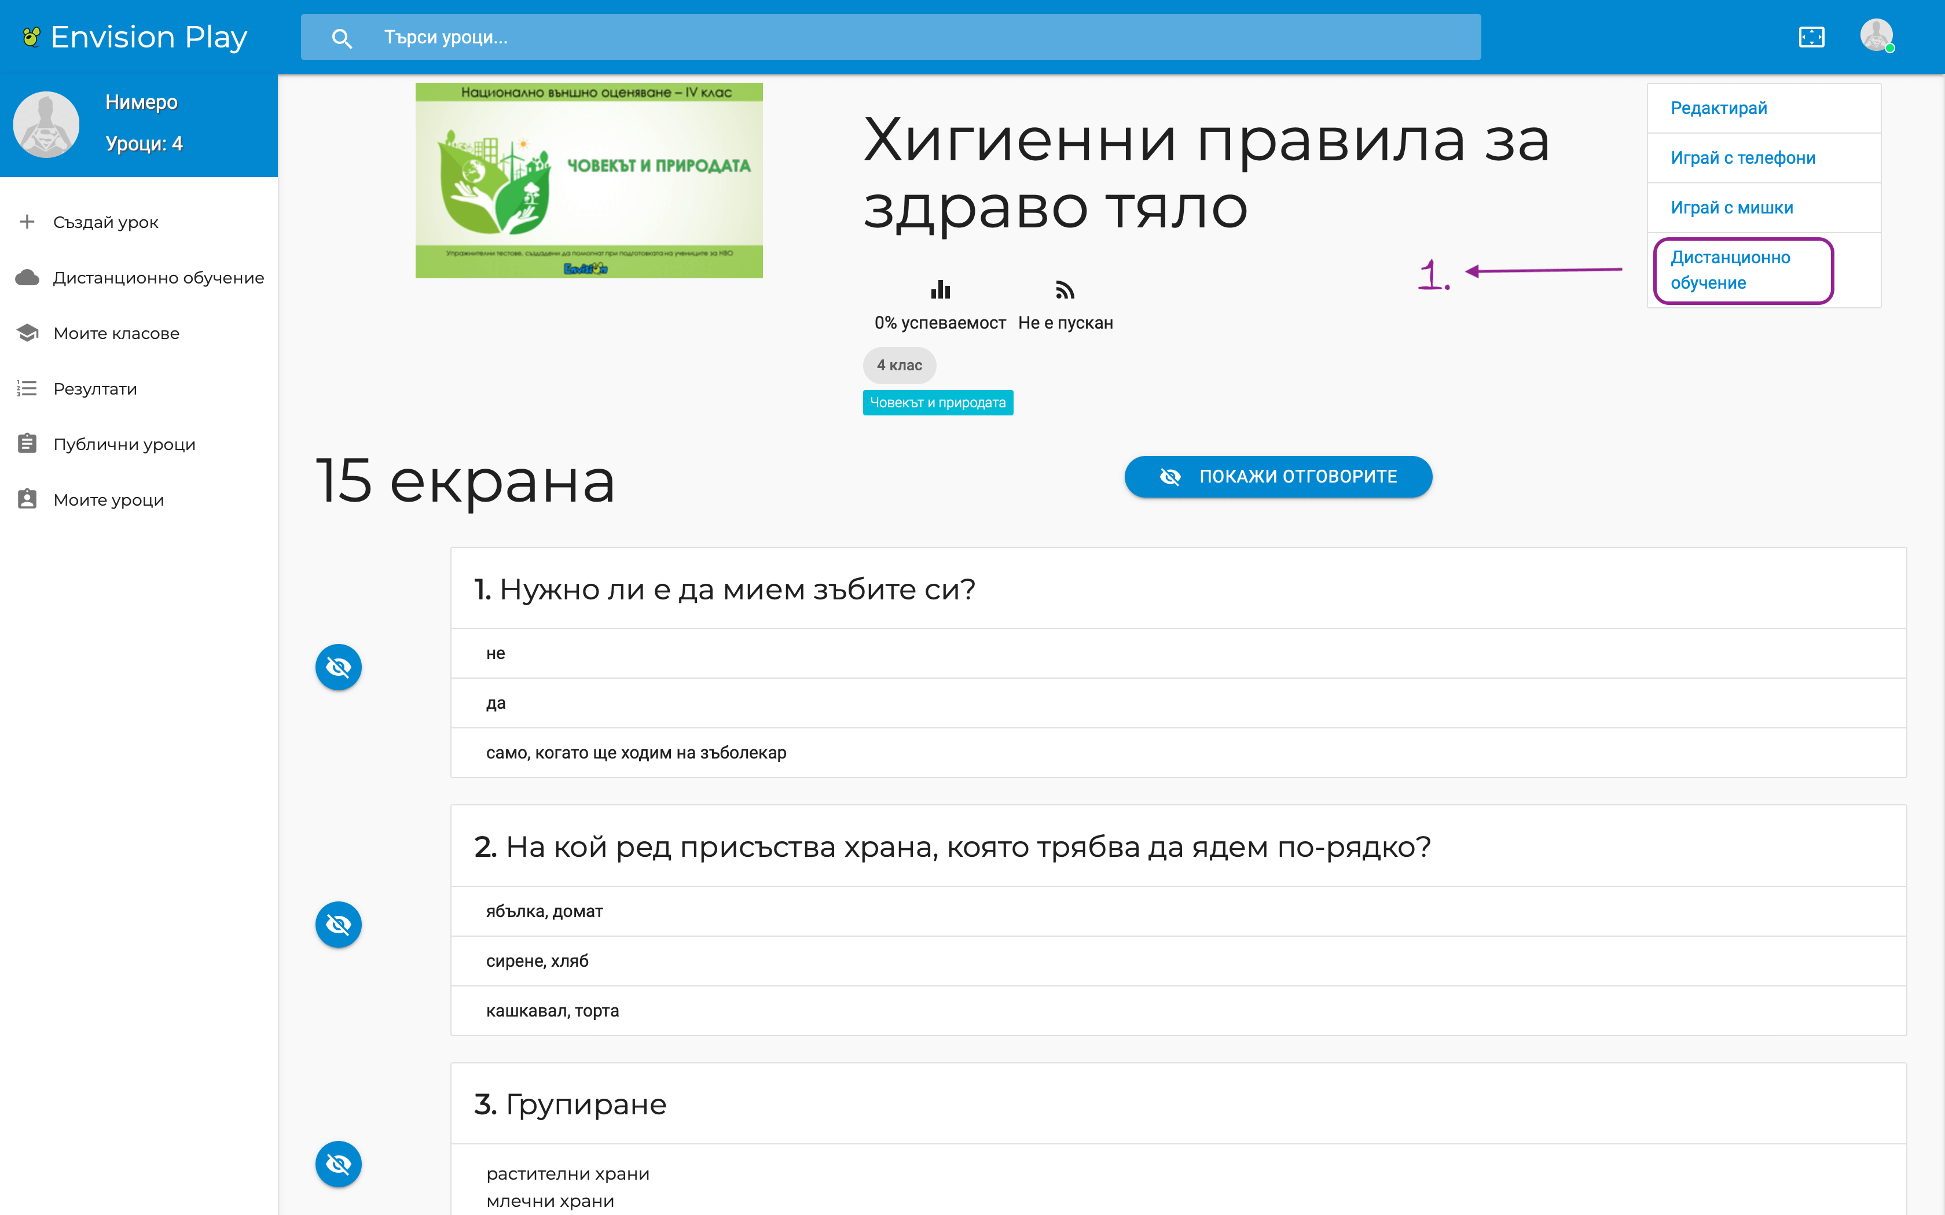Open fullscreen mode via the top-right icon

pyautogui.click(x=1812, y=36)
